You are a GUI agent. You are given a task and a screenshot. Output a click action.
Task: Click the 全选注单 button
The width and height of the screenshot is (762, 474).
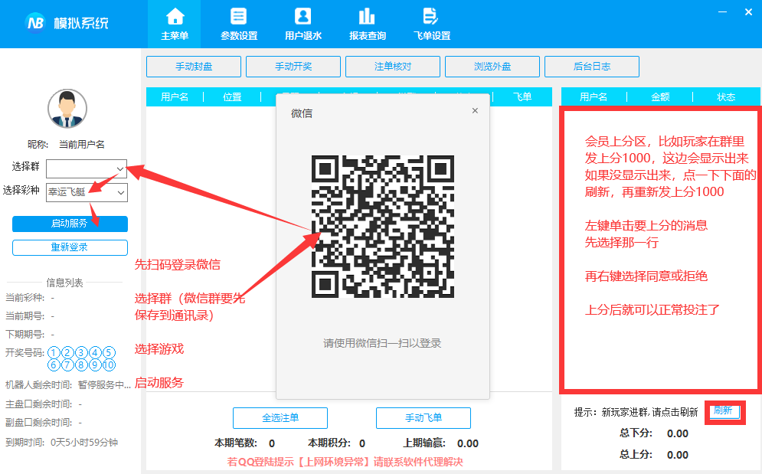pos(280,418)
